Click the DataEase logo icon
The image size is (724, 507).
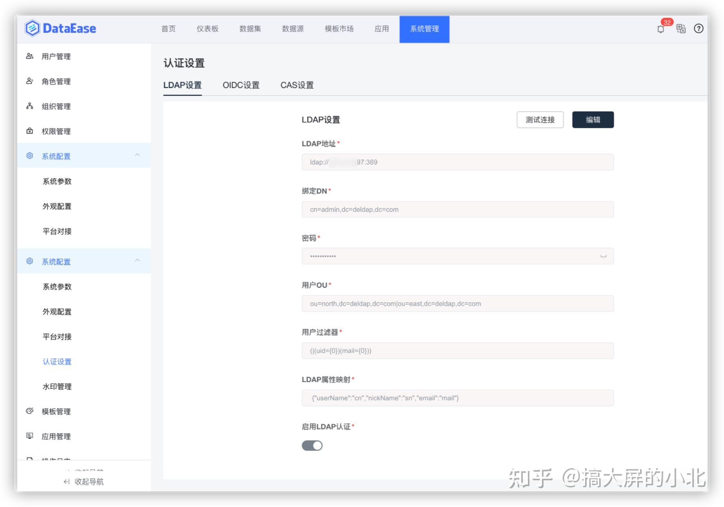(32, 28)
